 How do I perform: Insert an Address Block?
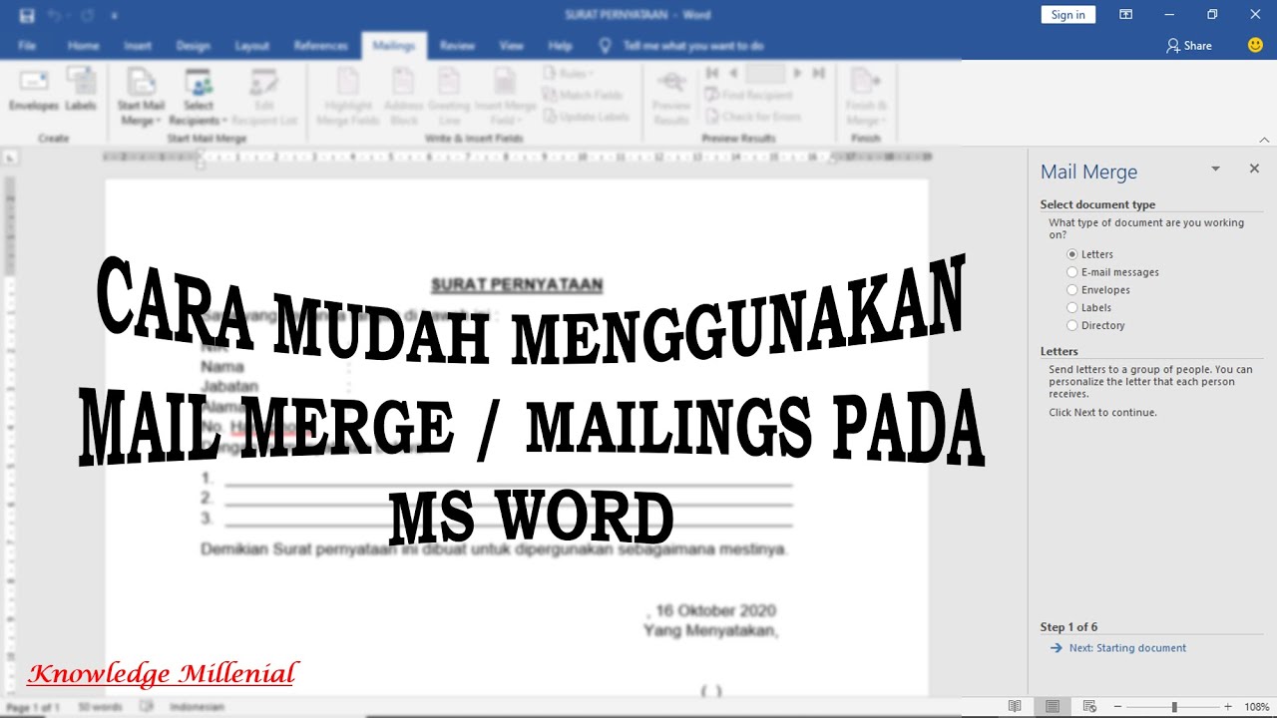click(x=403, y=97)
